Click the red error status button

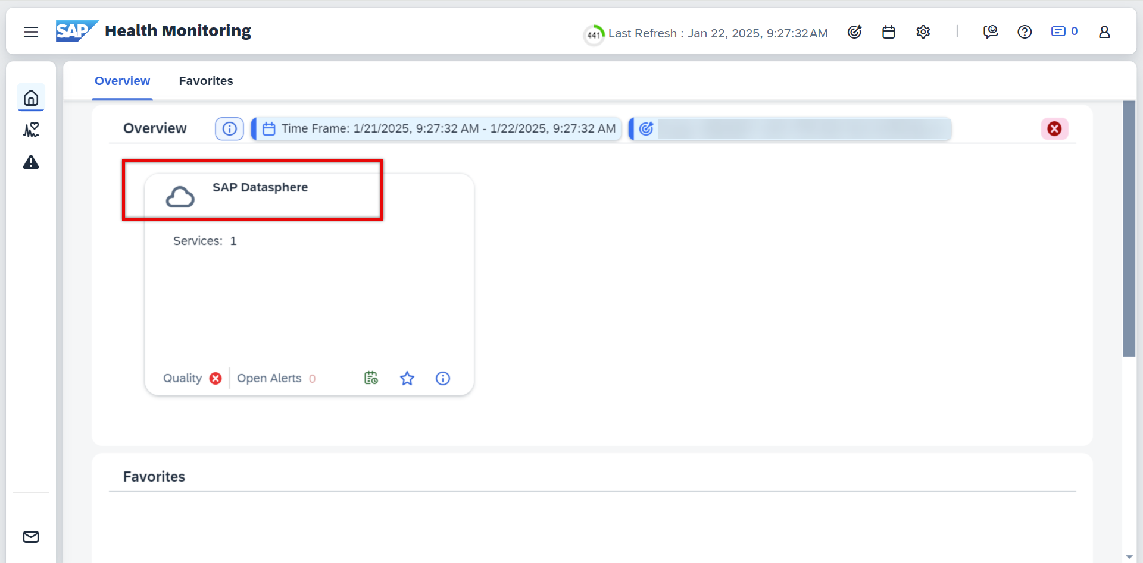click(1054, 129)
